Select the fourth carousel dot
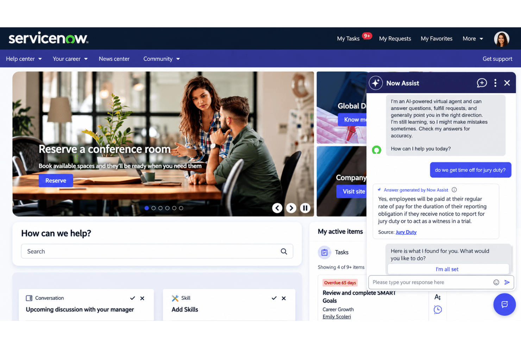This screenshot has height=348, width=521. click(167, 208)
